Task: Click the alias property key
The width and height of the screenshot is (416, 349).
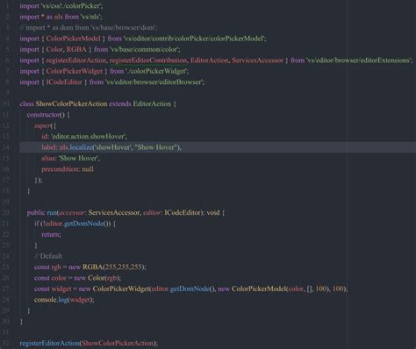Action: [x=48, y=158]
